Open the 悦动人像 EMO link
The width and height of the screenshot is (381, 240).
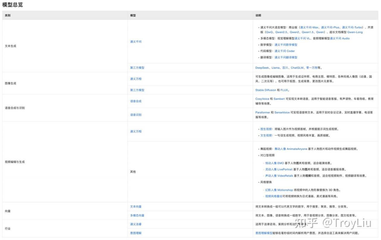pyautogui.click(x=274, y=163)
